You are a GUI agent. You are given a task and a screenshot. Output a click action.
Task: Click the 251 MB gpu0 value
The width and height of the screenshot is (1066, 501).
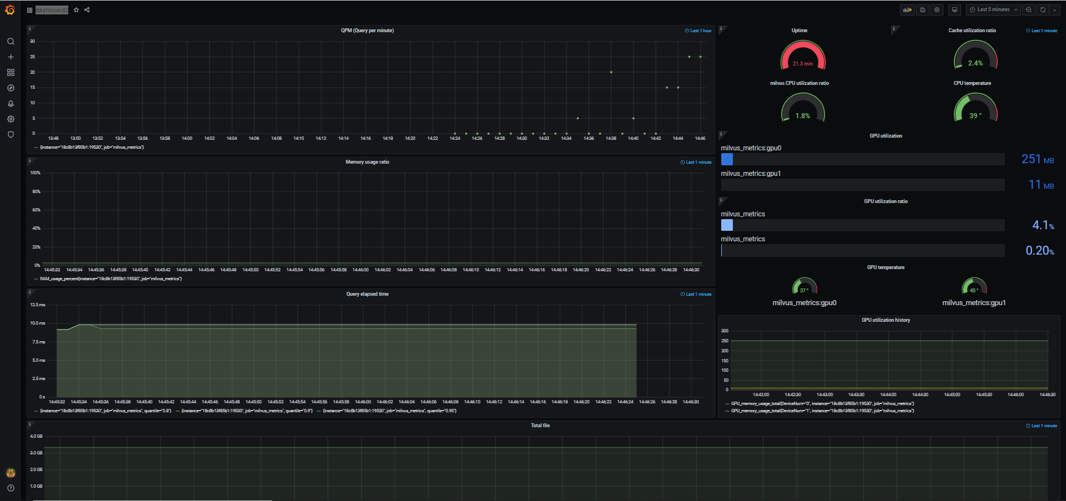point(1037,159)
